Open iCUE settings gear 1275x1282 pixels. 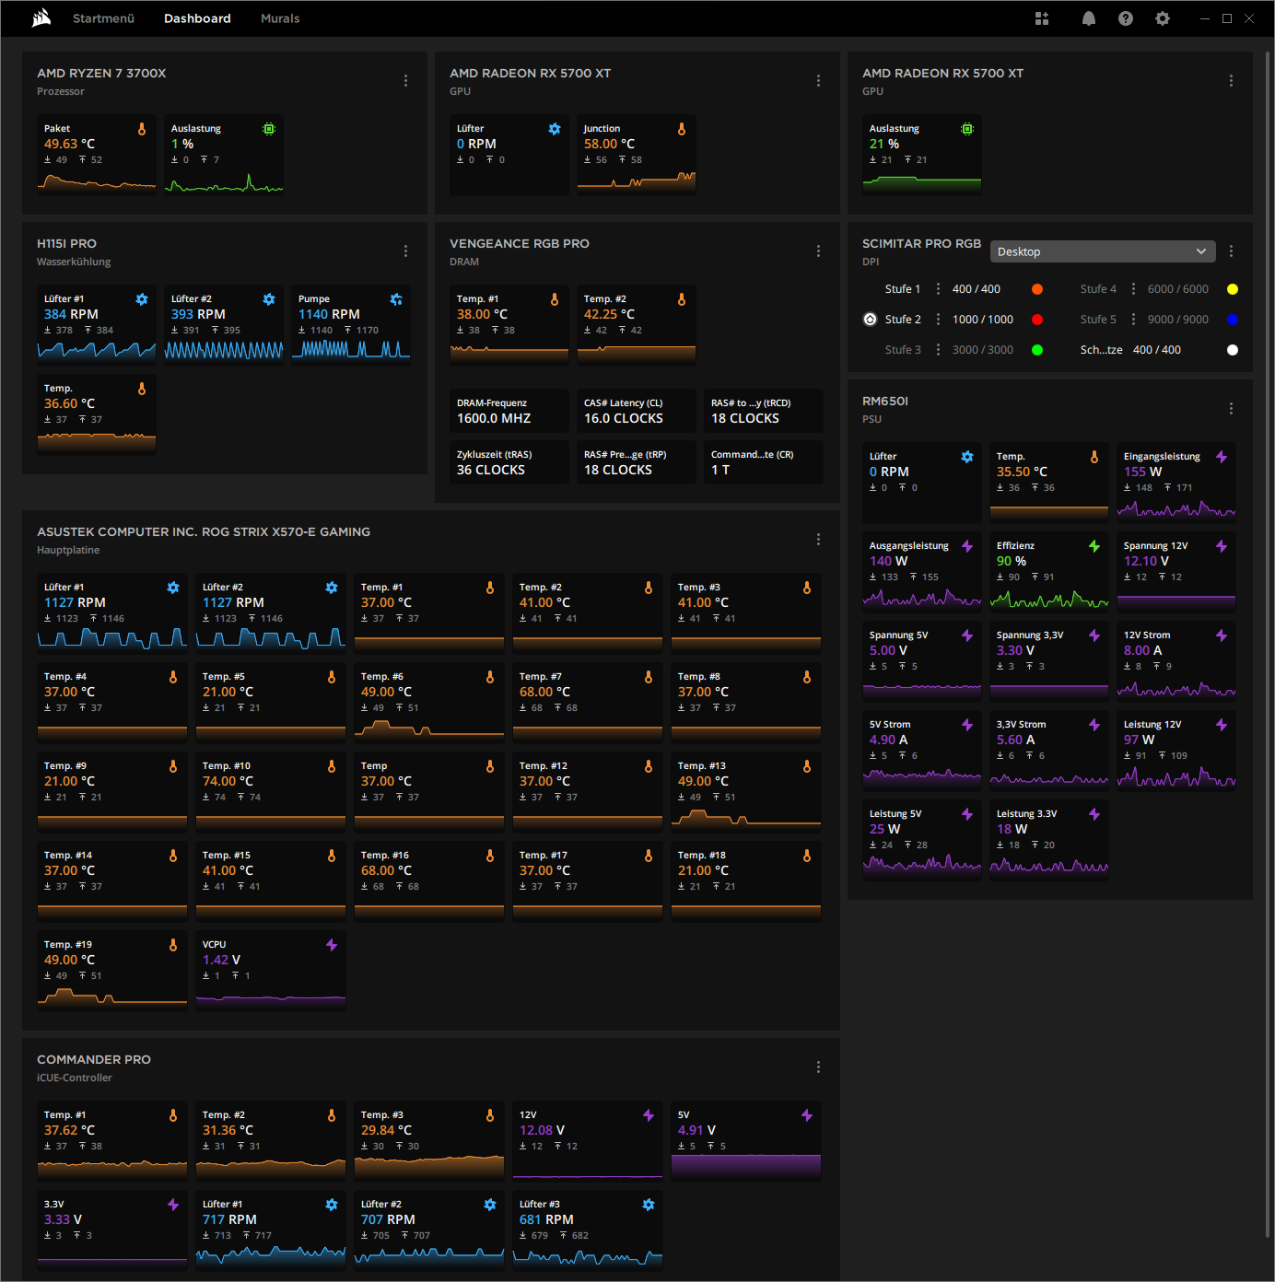pyautogui.click(x=1163, y=18)
